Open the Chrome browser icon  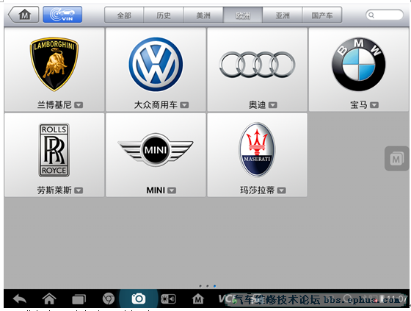109,299
